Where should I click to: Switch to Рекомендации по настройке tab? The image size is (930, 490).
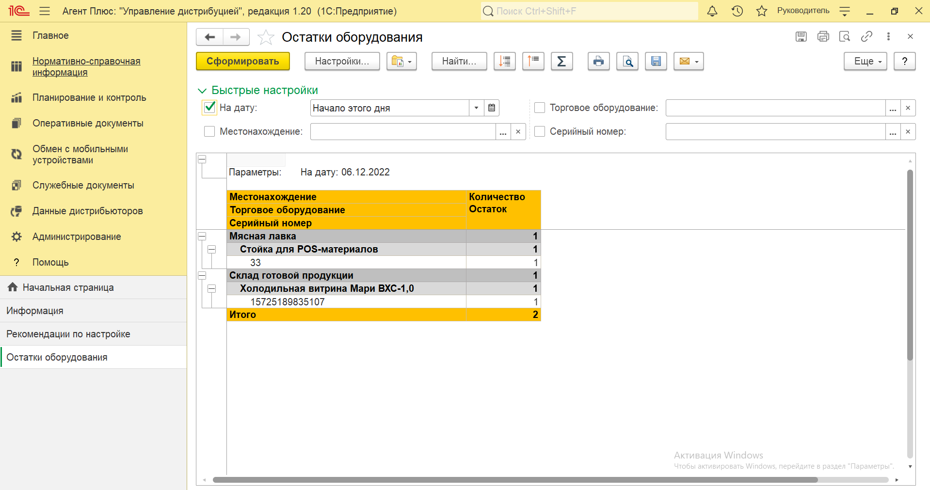tap(94, 334)
